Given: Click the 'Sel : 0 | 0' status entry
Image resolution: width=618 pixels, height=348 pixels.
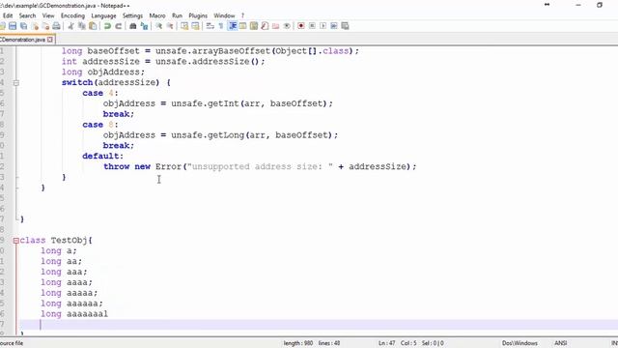Looking at the screenshot, I should coord(433,343).
